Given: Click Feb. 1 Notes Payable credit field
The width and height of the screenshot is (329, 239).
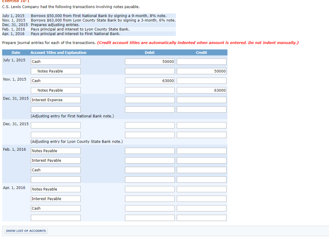Looking at the screenshot, I should click(202, 151).
